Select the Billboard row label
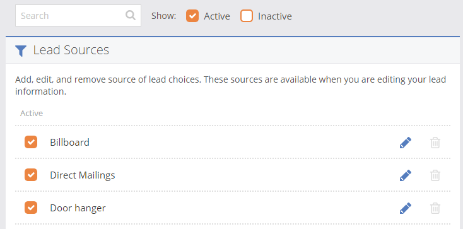The image size is (463, 229). click(x=69, y=143)
